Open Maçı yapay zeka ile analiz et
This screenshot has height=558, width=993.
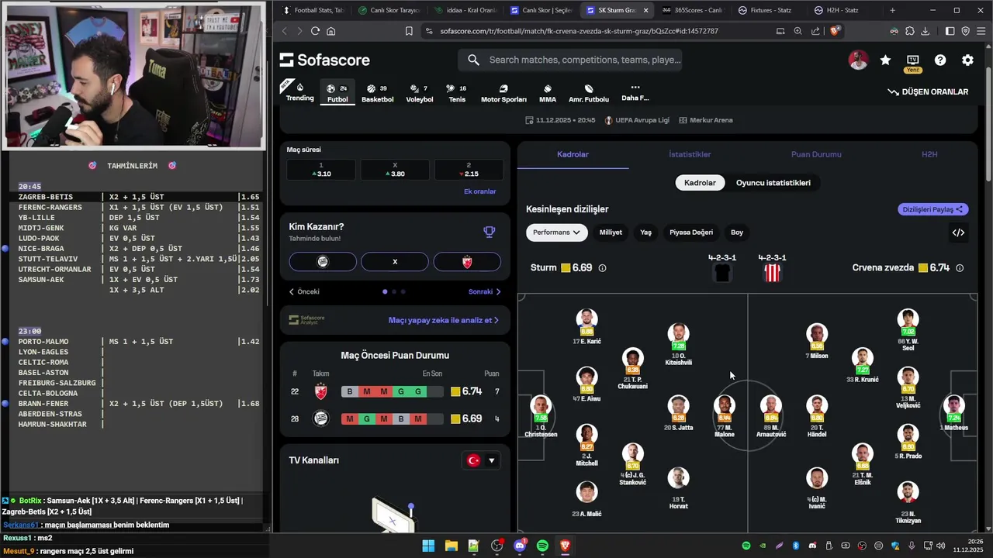tap(444, 320)
